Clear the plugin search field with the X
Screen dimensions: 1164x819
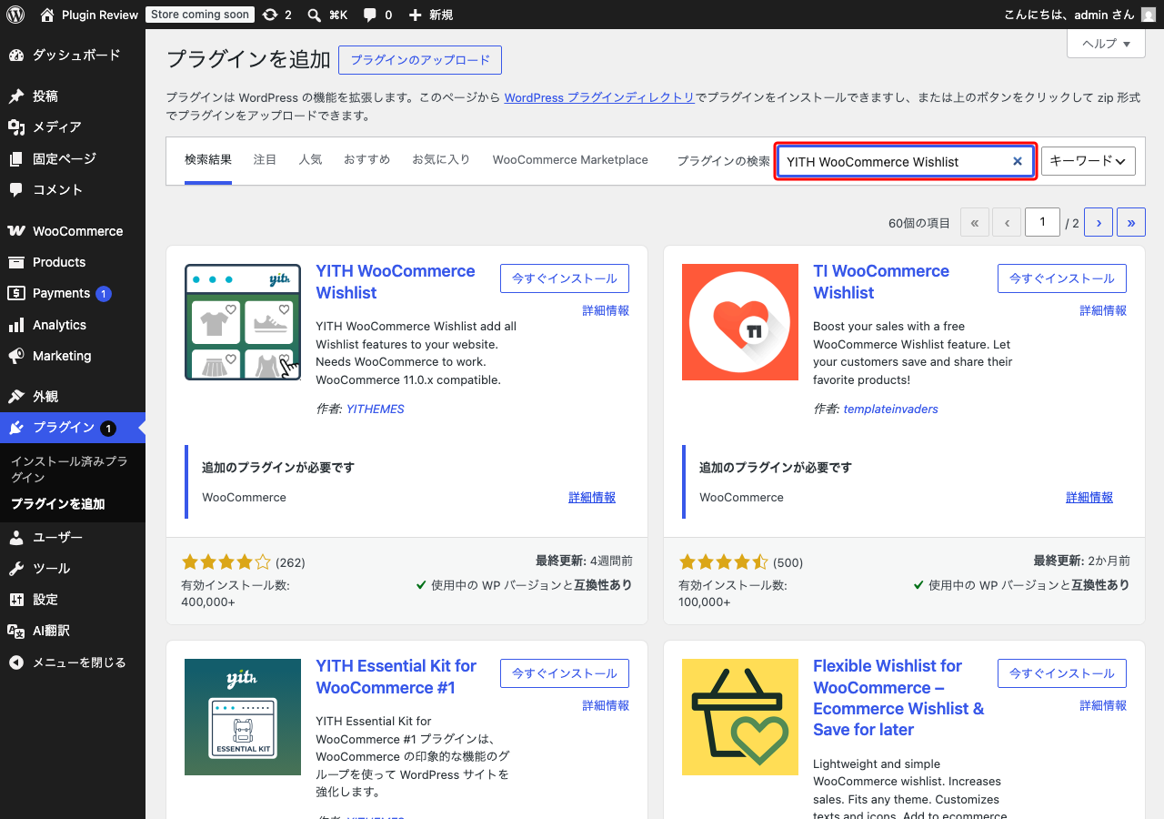1018,161
